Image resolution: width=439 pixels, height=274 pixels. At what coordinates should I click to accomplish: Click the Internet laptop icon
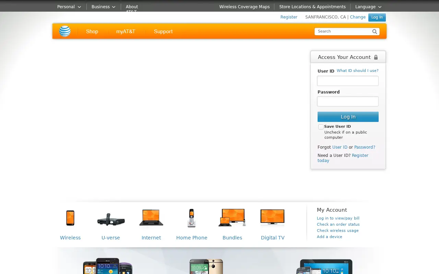(151, 218)
